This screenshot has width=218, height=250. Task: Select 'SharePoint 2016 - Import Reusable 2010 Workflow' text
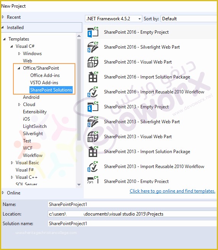pos(154,92)
